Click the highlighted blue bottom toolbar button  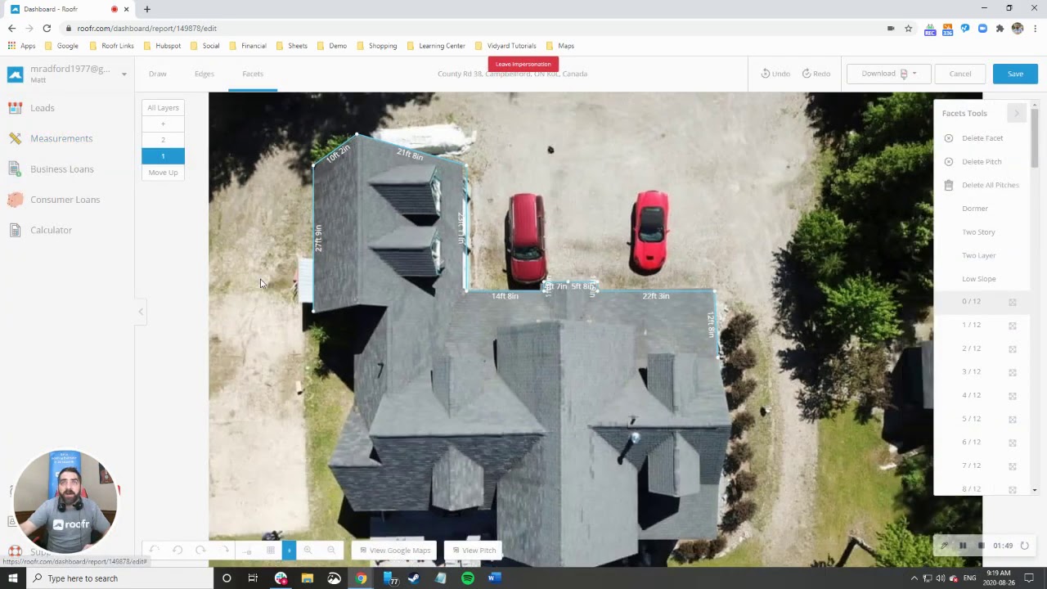coord(289,551)
